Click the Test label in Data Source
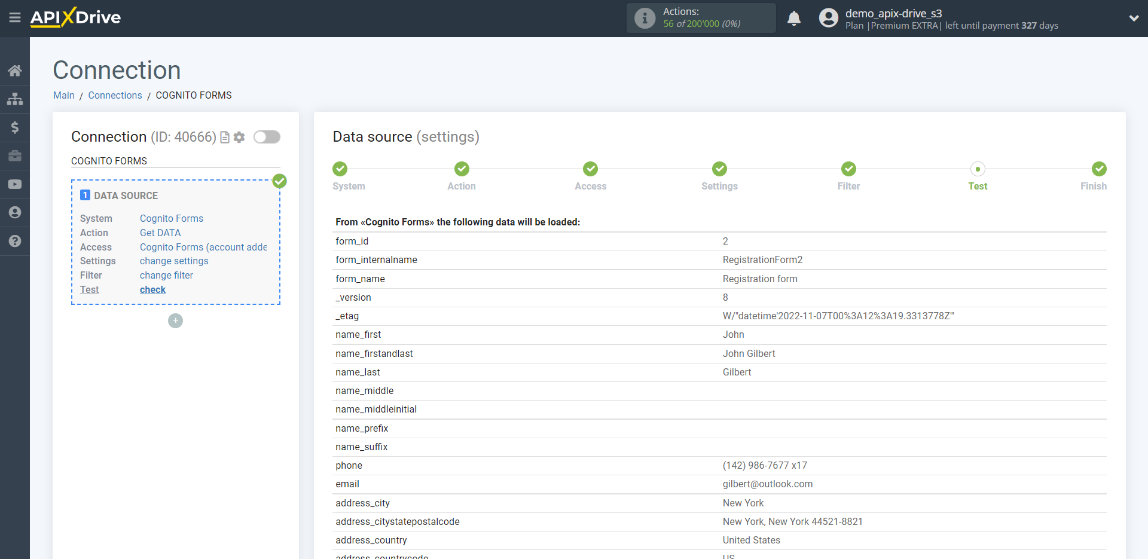Screen dimensions: 1148x559 coord(90,290)
